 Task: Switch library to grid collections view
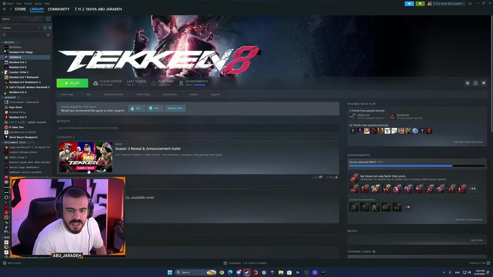48,19
